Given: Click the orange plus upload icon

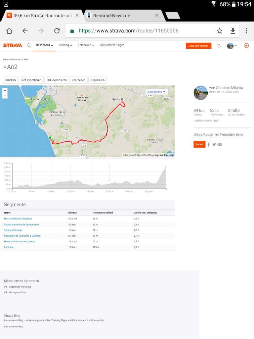Looking at the screenshot, I should pyautogui.click(x=246, y=46).
